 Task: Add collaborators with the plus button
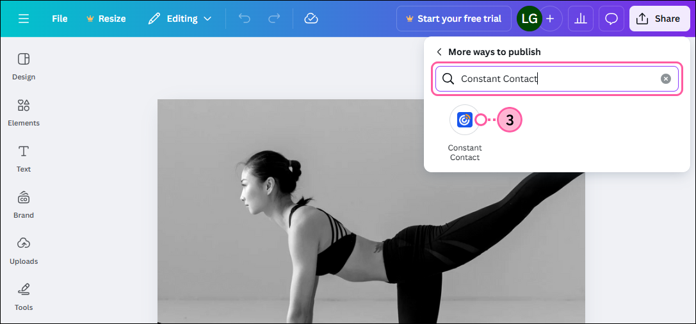click(x=550, y=19)
